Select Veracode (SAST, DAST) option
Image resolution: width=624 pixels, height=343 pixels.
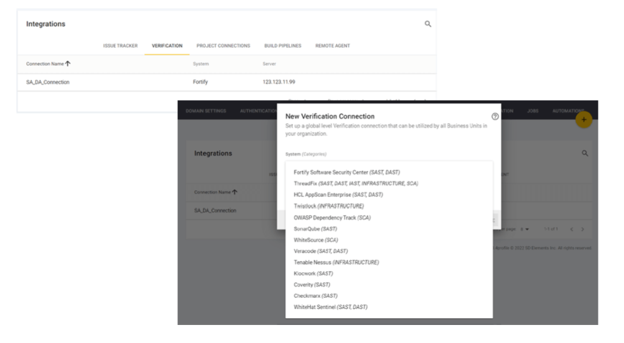(321, 251)
